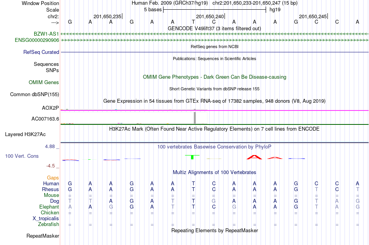Click the SNPs track label
This screenshot has height=245, width=369.
pos(52,70)
